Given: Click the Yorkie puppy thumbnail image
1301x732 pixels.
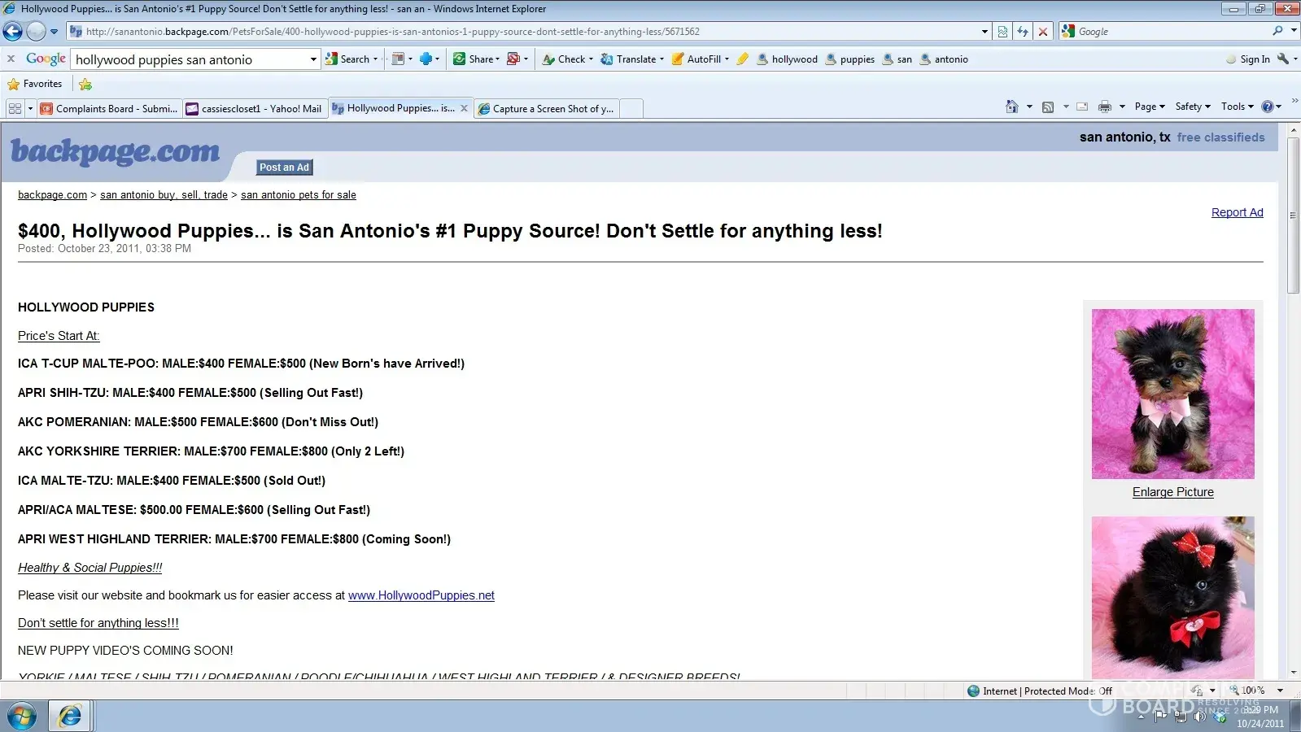Looking at the screenshot, I should coord(1172,394).
